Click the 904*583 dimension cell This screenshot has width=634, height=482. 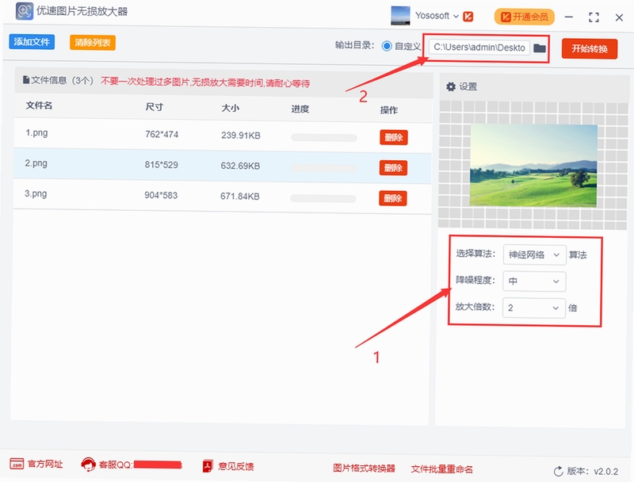coord(161,195)
